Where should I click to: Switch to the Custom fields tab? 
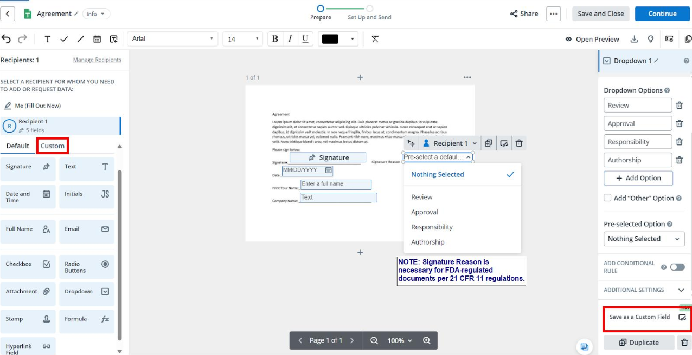[53, 146]
